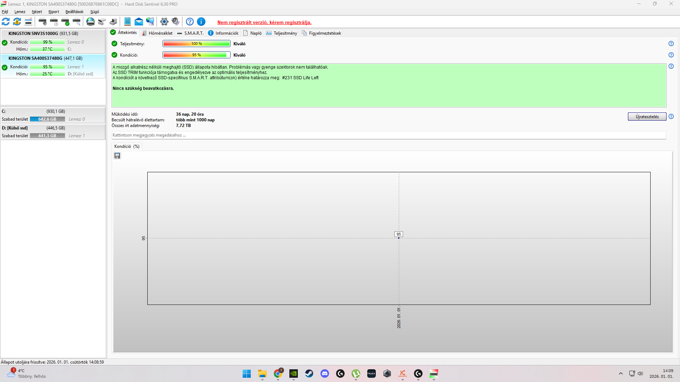The height and width of the screenshot is (382, 680).
Task: Click the Kondíció 95% progress bar
Action: [196, 55]
